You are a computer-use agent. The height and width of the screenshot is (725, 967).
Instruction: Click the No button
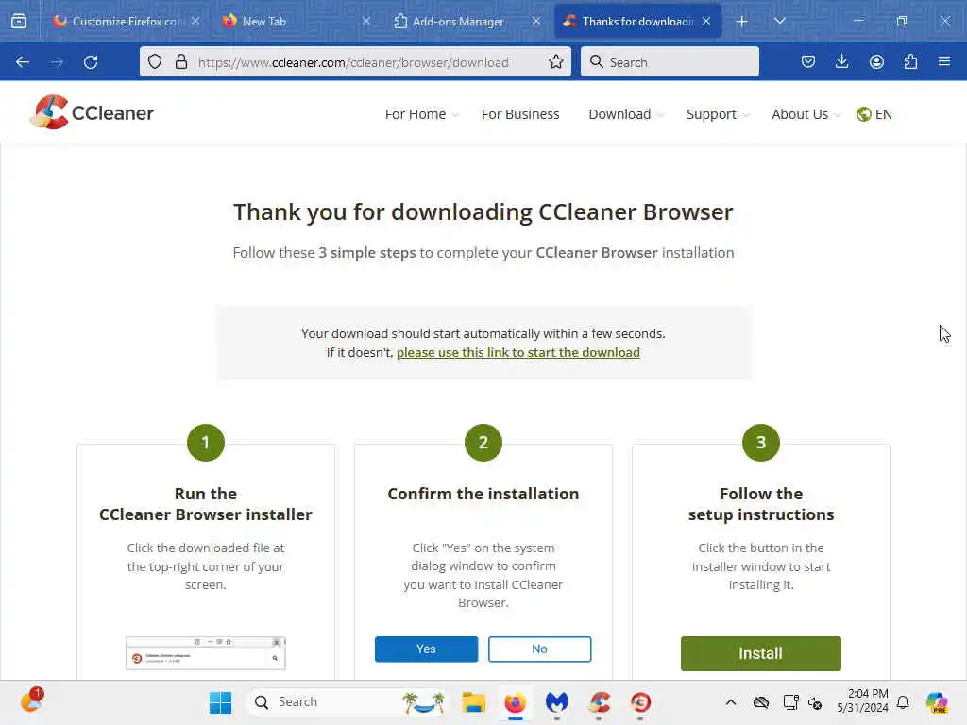point(539,649)
